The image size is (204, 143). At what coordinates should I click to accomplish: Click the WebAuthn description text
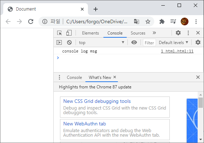pos(112,133)
